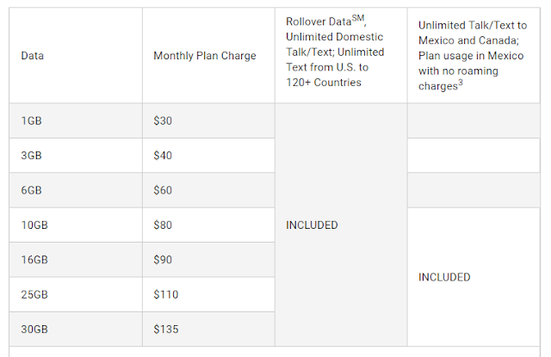Select the $60 monthly charge
This screenshot has width=551, height=357.
[x=163, y=190]
